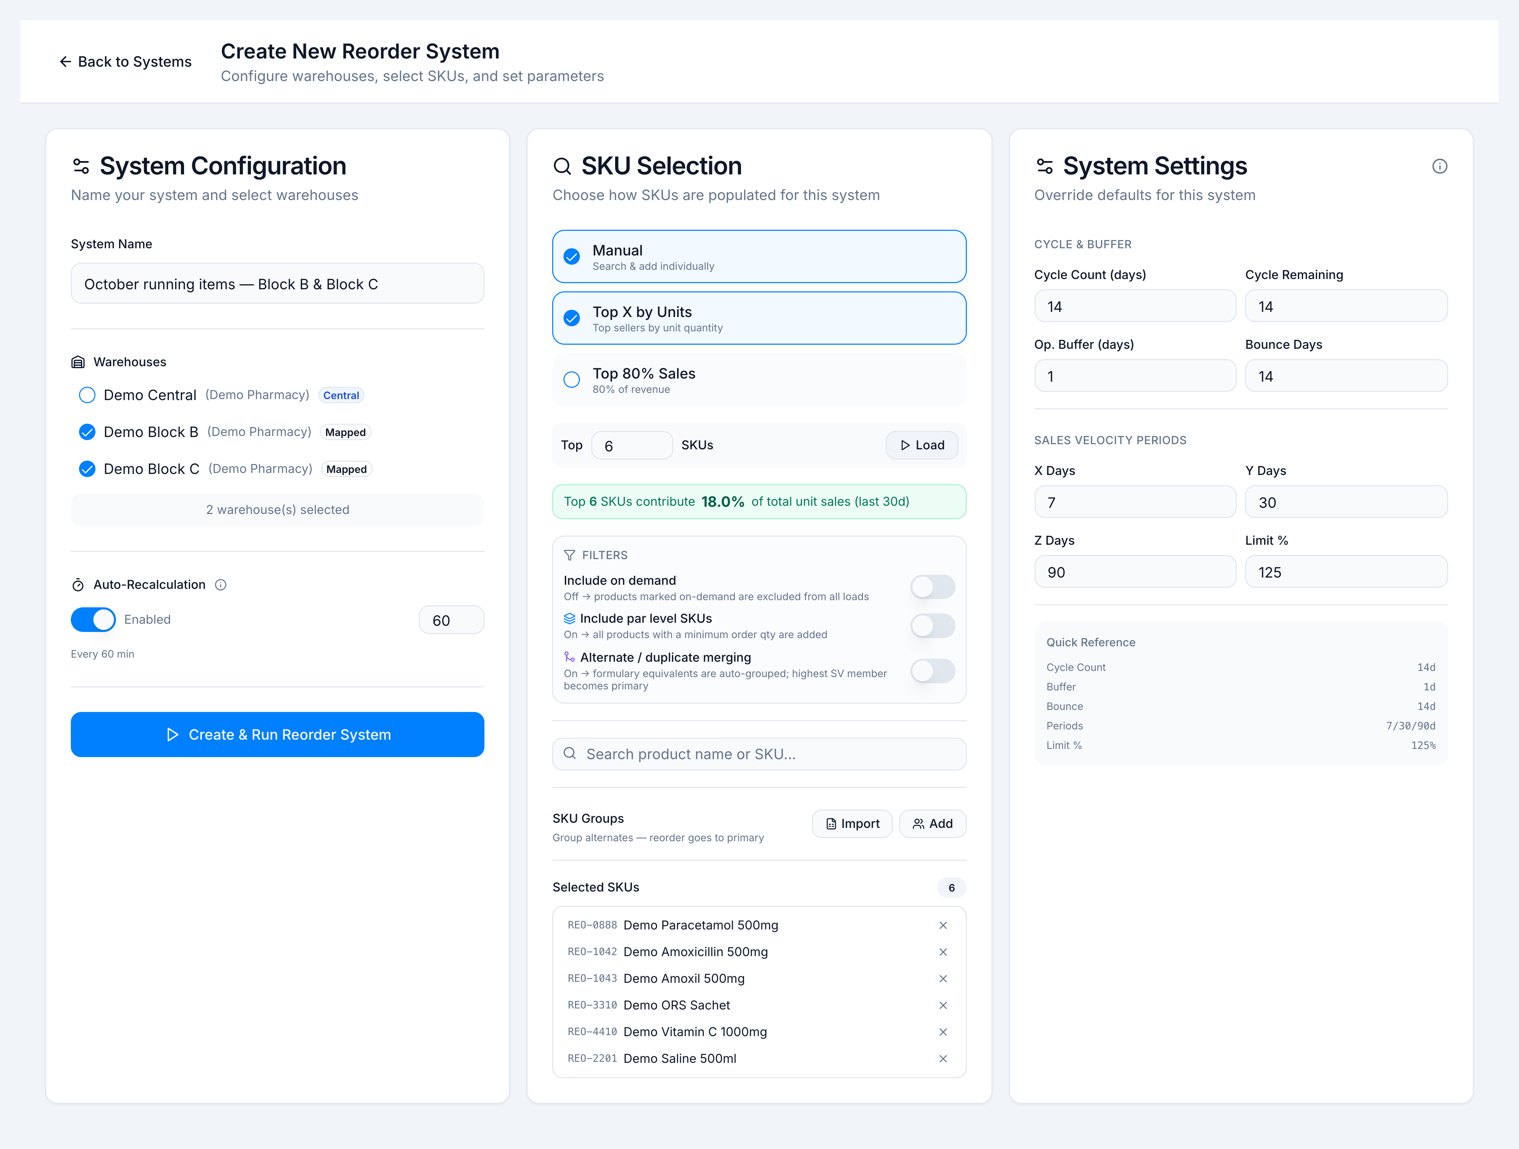Click the sliders icon beside System Configuration
The width and height of the screenshot is (1519, 1149).
[x=81, y=166]
